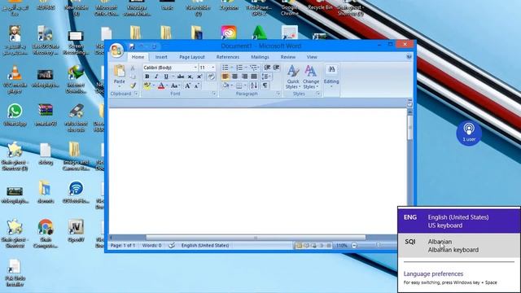Decrease paragraph indent
Image resolution: width=521 pixels, height=293 pixels.
point(267,68)
